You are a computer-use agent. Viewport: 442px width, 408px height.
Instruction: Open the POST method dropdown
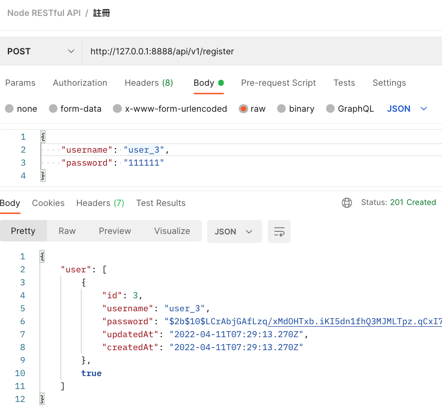(41, 51)
